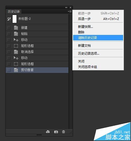Image resolution: width=131 pixels, height=141 pixels.
Task: Click the history brush source icon beside 未标题-2
Action: (x=9, y=19)
